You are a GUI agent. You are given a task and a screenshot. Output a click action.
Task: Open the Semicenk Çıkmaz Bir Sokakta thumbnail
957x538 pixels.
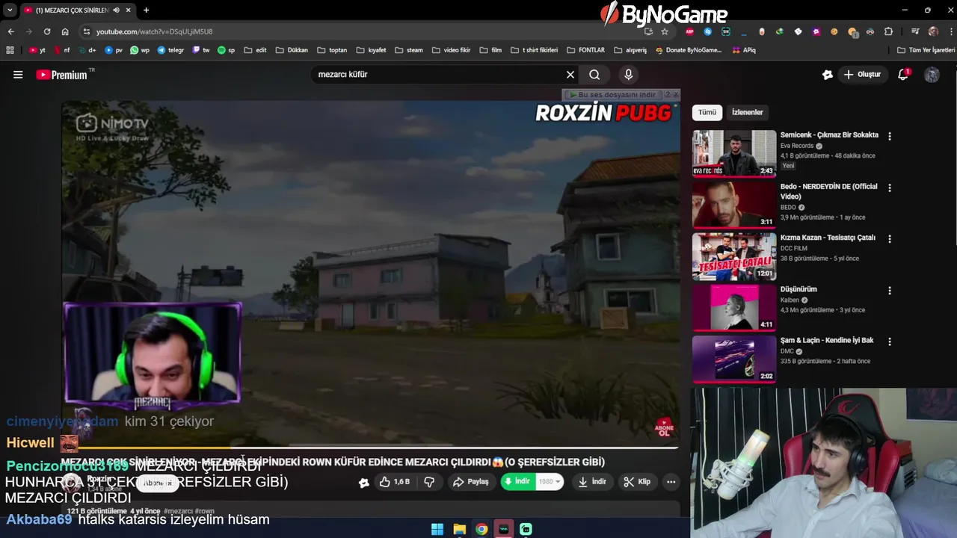coord(734,153)
